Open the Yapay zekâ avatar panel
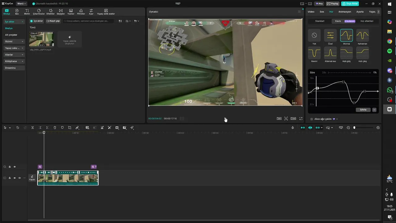The height and width of the screenshot is (223, 396). (x=106, y=12)
